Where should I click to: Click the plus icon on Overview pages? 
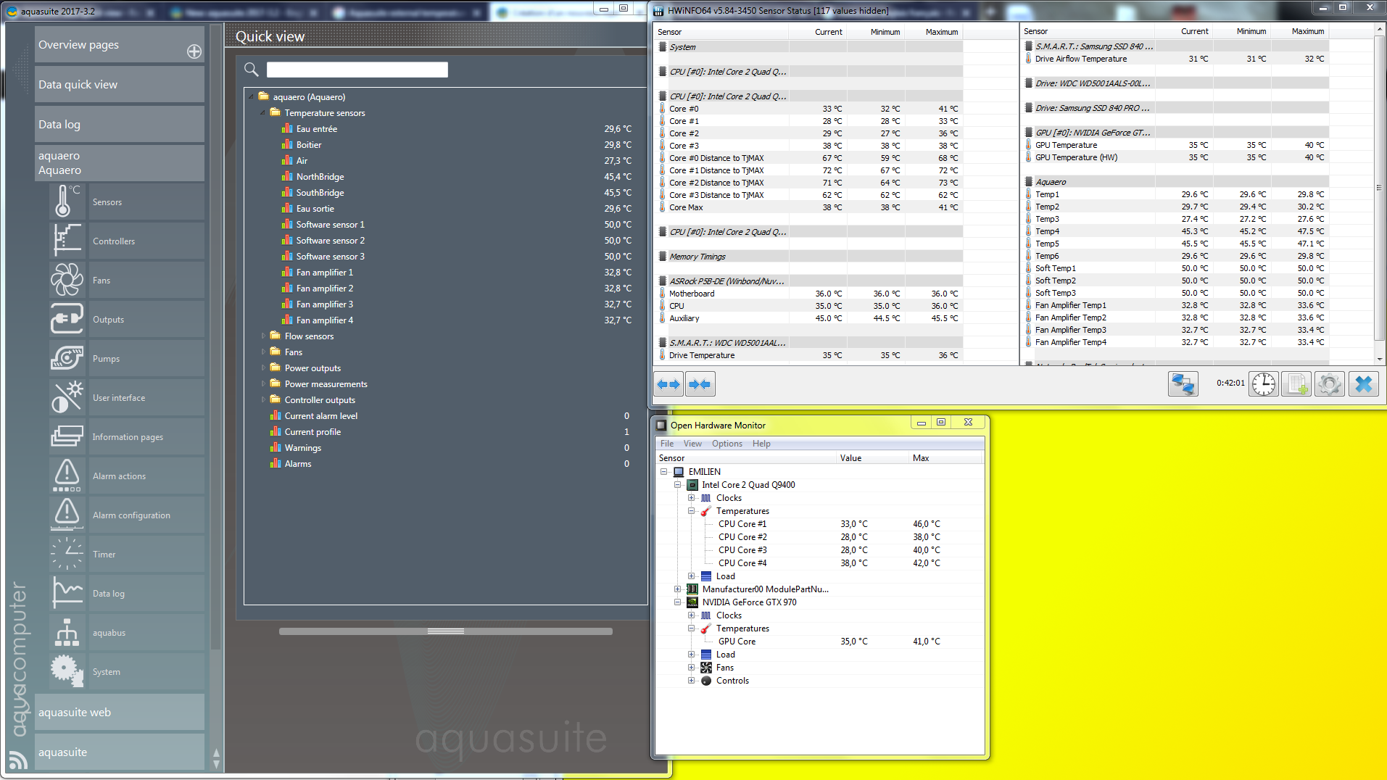point(194,51)
